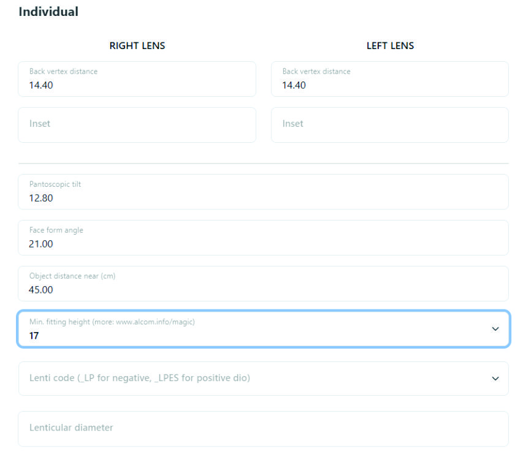Click the Face form angle label text

pos(56,230)
